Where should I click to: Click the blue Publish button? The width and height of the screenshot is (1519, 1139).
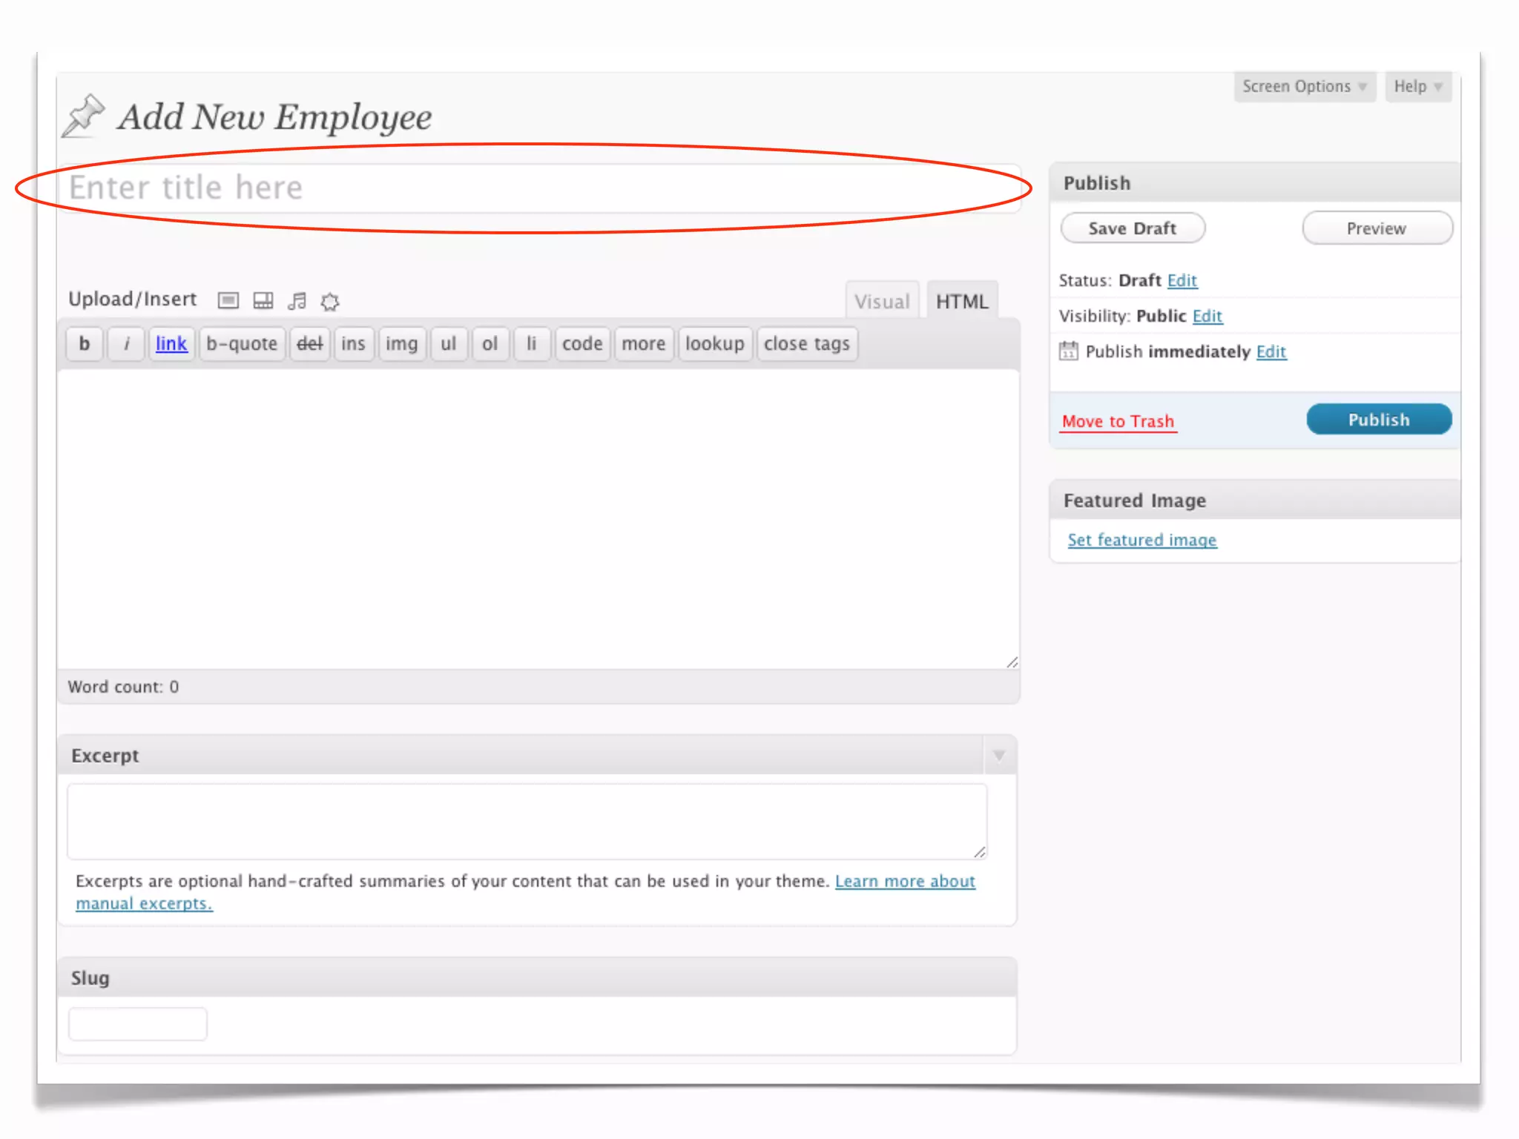(1378, 420)
